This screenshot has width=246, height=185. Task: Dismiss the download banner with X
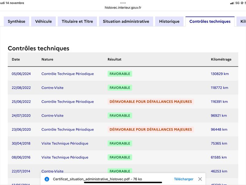coord(200,179)
